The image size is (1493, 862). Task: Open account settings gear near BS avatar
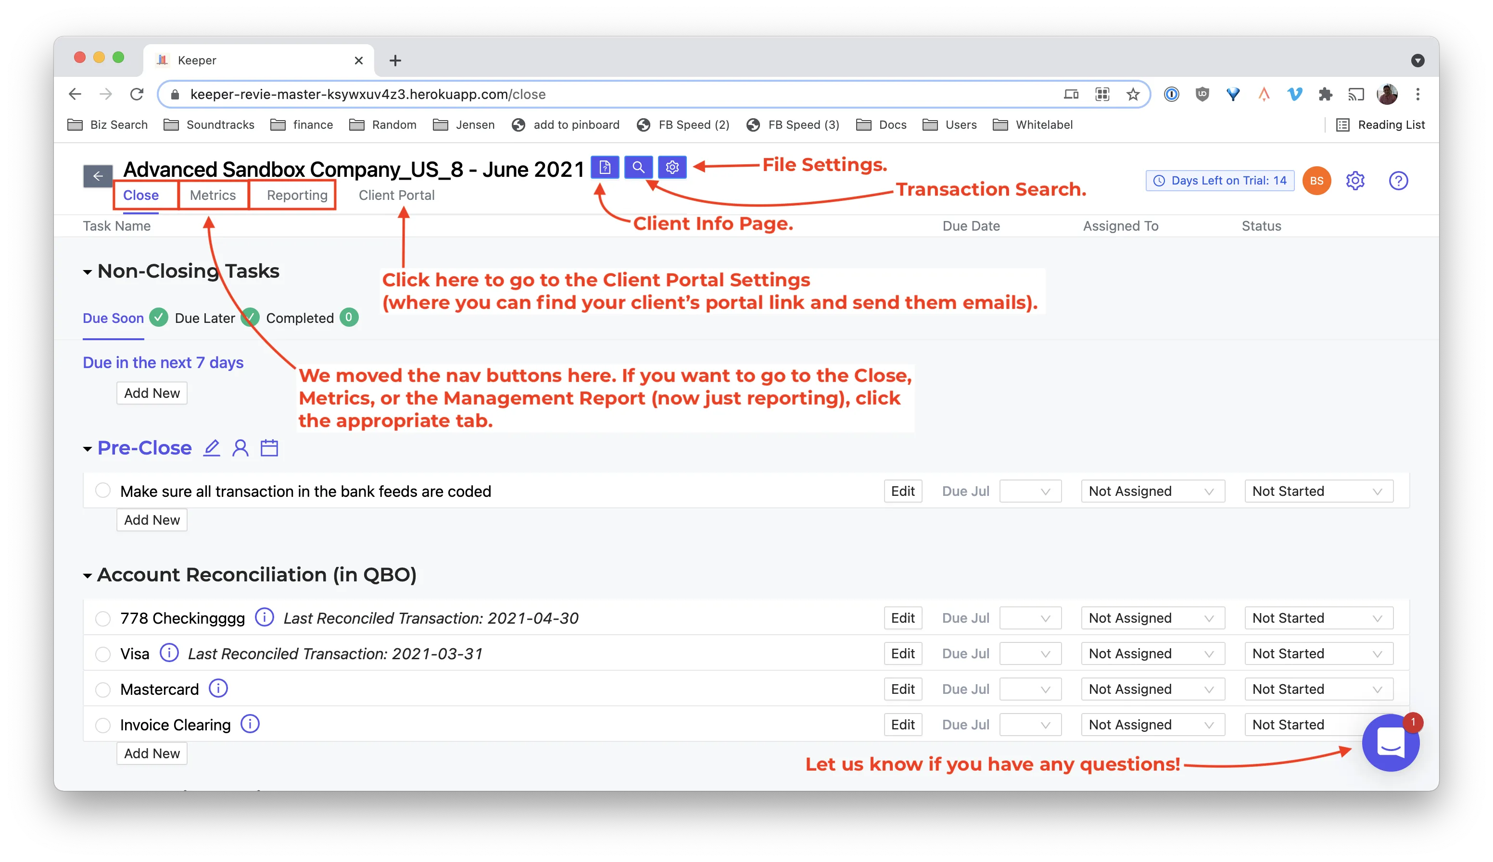1355,181
